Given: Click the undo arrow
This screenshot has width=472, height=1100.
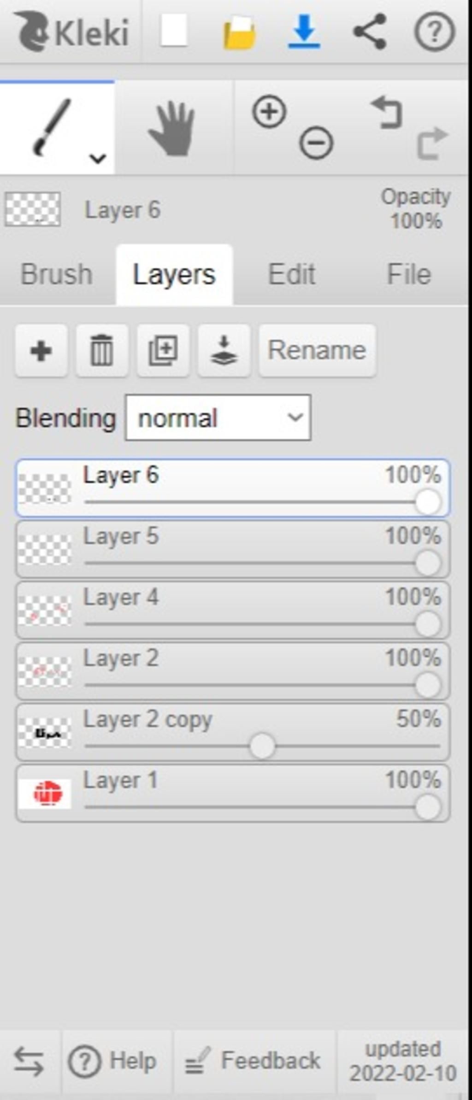Looking at the screenshot, I should pyautogui.click(x=387, y=112).
